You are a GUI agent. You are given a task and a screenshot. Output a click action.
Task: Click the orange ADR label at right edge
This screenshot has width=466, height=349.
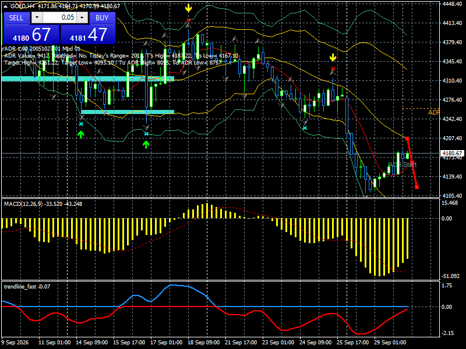pyautogui.click(x=433, y=112)
